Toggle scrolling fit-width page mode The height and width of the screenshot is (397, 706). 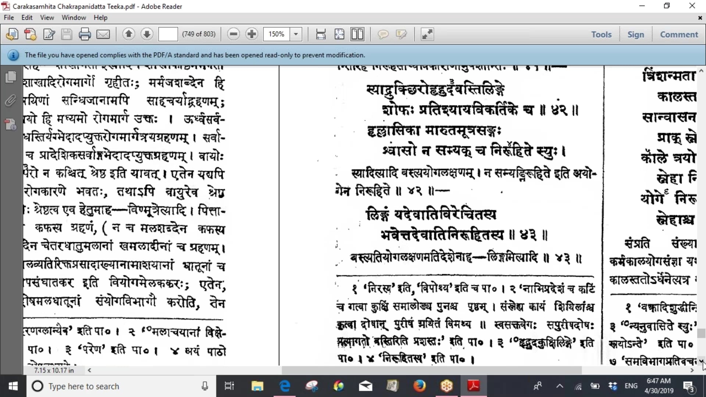321,34
